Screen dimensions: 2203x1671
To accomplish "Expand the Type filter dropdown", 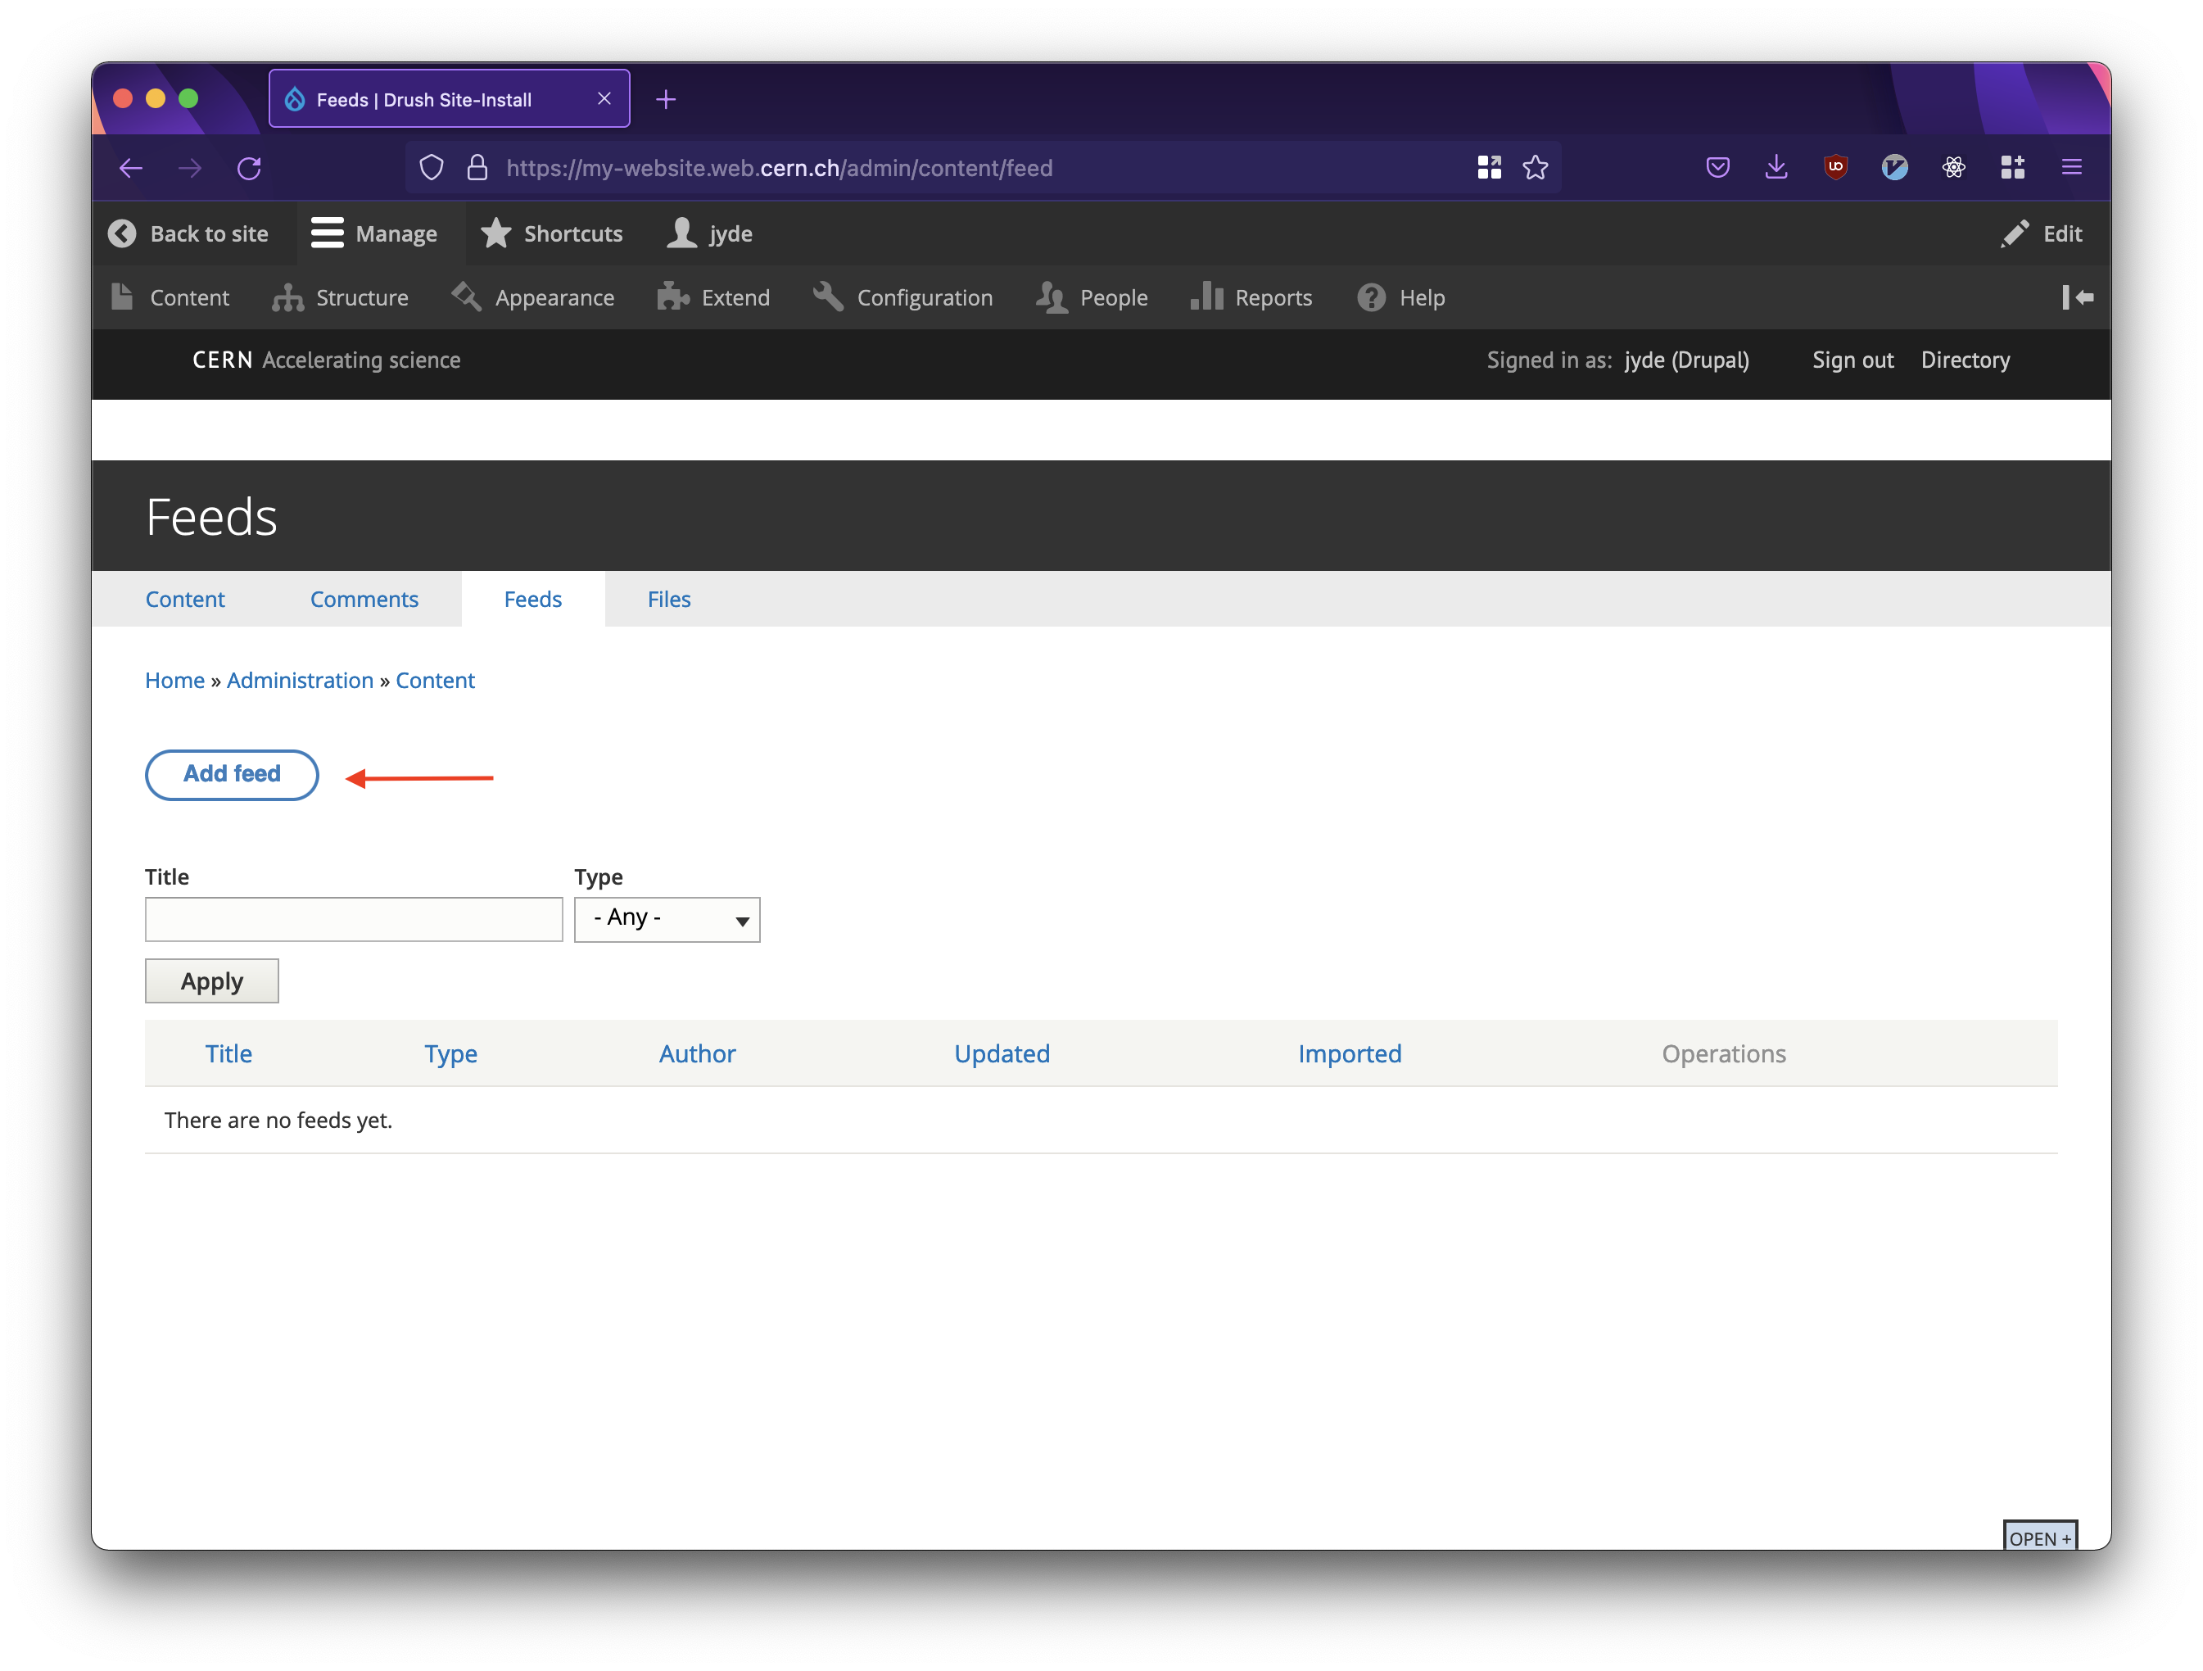I will pos(667,917).
